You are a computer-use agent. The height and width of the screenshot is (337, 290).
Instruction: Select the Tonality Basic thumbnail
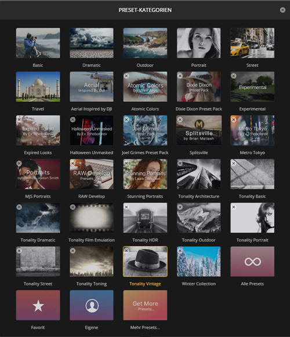point(252,174)
